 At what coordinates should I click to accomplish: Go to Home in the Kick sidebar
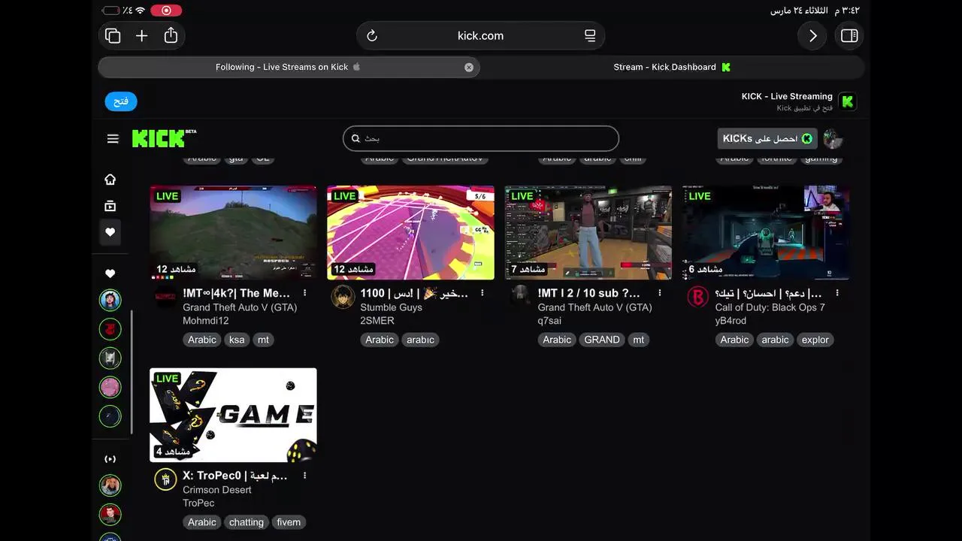[110, 180]
